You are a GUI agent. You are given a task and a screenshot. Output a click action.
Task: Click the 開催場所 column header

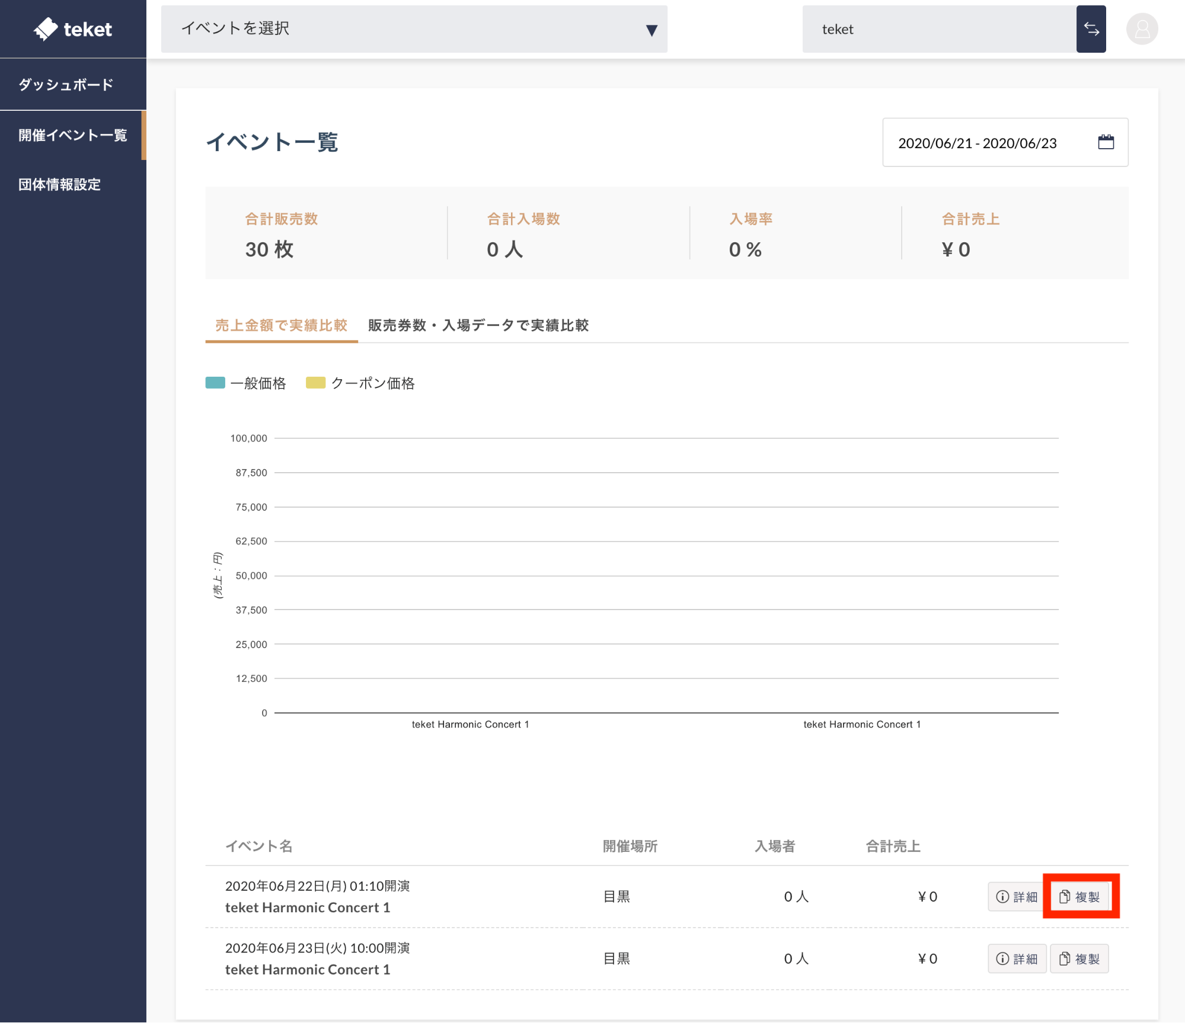pos(630,846)
